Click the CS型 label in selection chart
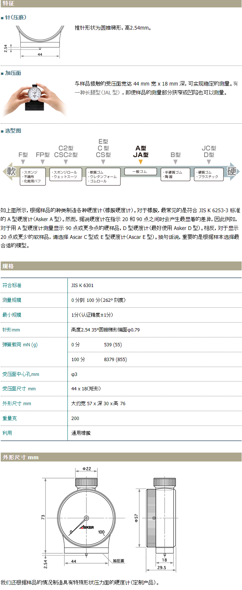The height and width of the screenshot is (590, 242). tap(103, 154)
